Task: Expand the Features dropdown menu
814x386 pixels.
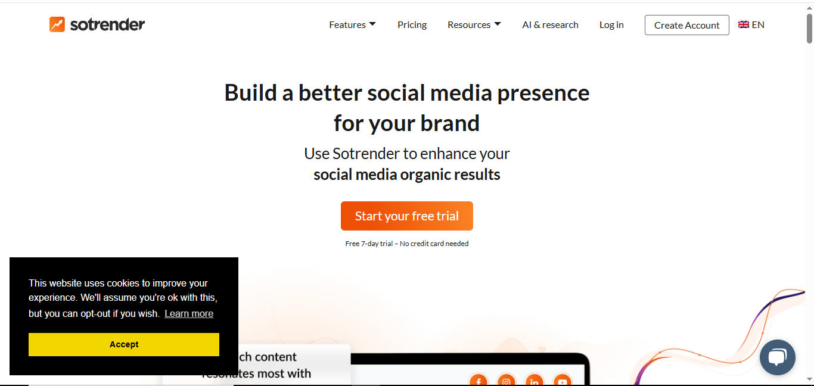Action: pyautogui.click(x=352, y=24)
